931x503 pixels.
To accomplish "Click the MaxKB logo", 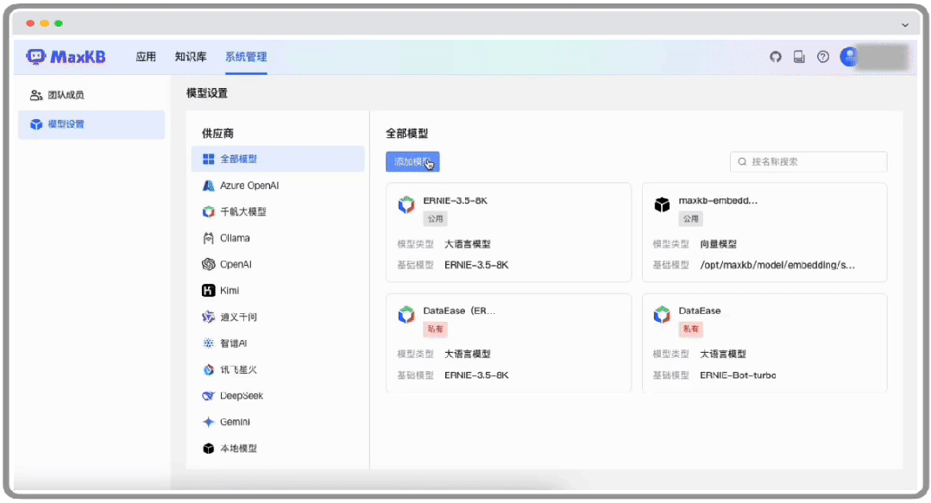I will pos(66,56).
